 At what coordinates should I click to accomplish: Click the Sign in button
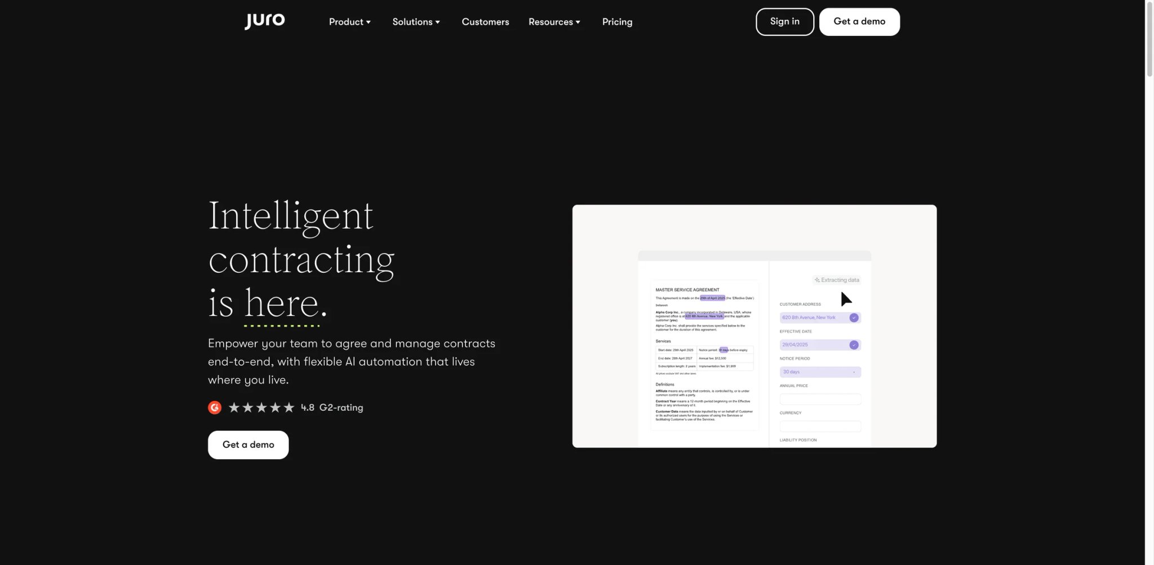(x=784, y=21)
